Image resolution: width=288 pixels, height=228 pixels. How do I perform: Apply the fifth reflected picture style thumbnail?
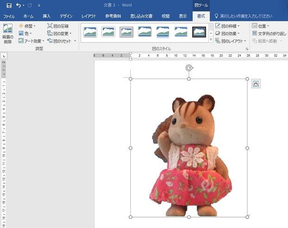[163, 32]
